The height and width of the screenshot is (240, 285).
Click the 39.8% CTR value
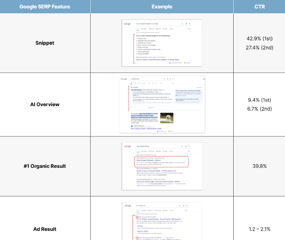(259, 166)
